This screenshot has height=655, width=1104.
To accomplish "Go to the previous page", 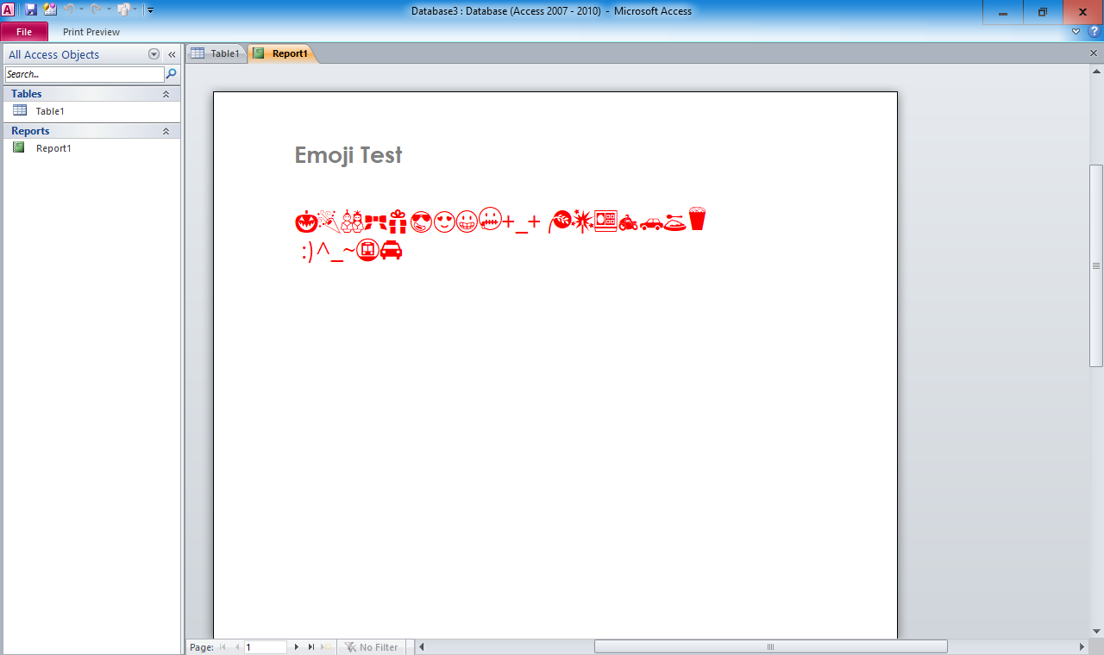I will tap(236, 647).
